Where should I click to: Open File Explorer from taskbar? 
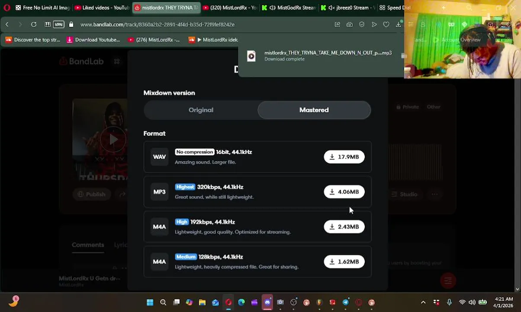coord(202,302)
